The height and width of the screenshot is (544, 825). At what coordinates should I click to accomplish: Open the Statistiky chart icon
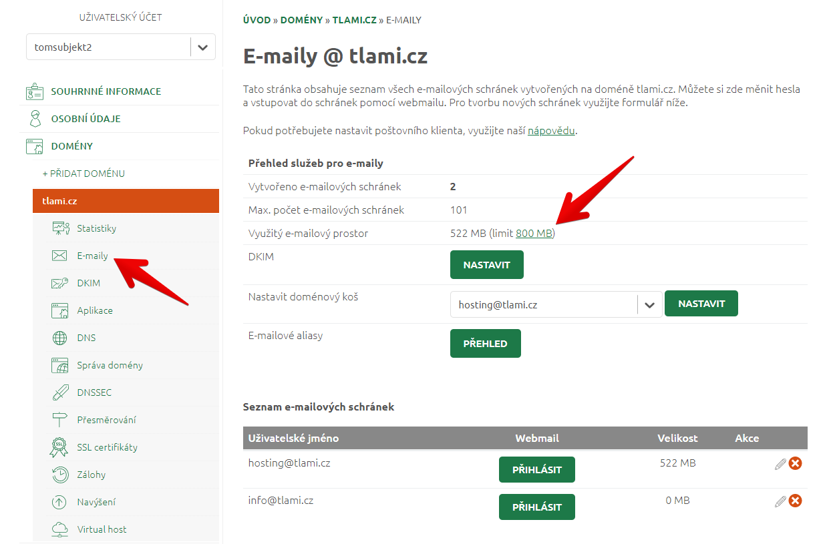tap(60, 228)
